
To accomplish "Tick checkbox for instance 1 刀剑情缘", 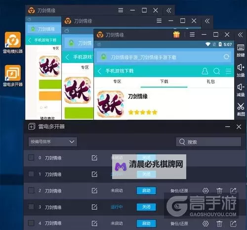I will (x=31, y=174).
